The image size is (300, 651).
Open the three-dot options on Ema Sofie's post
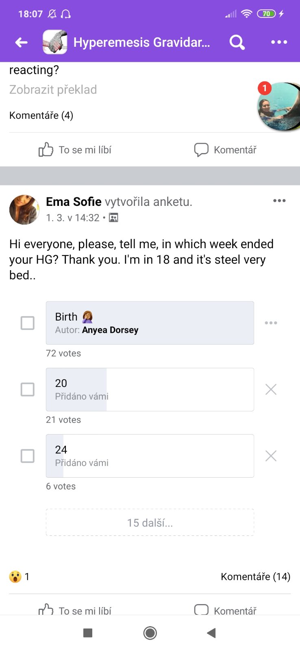pos(279,201)
